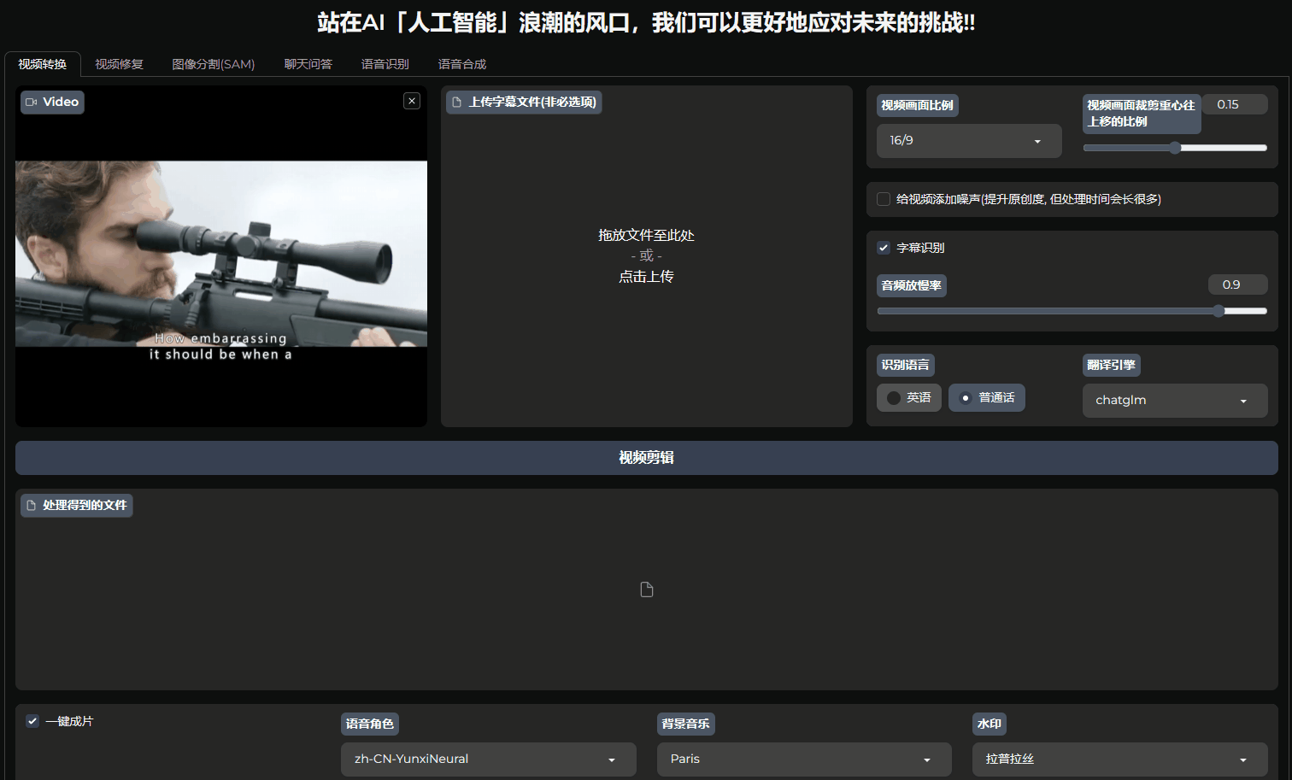The height and width of the screenshot is (780, 1292).
Task: Click the 点击上传 upload link
Action: point(646,276)
